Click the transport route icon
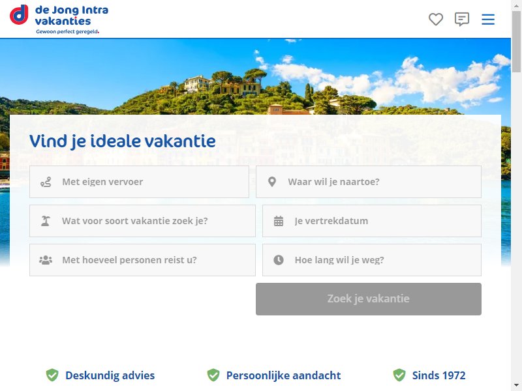Screen dimensions: 522x391 pos(46,182)
